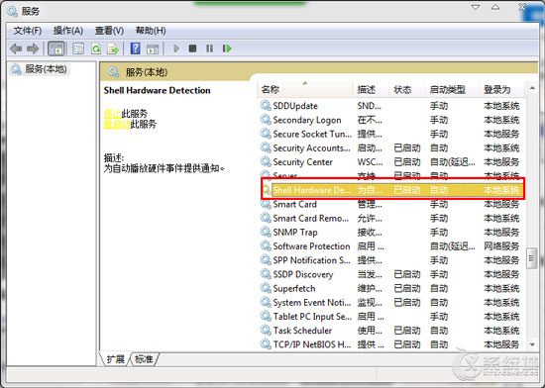Click the SND... description of SDDUpdate
The width and height of the screenshot is (545, 388).
tap(370, 106)
